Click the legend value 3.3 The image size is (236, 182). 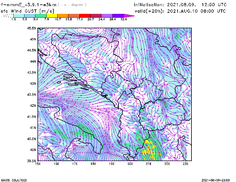24,19
